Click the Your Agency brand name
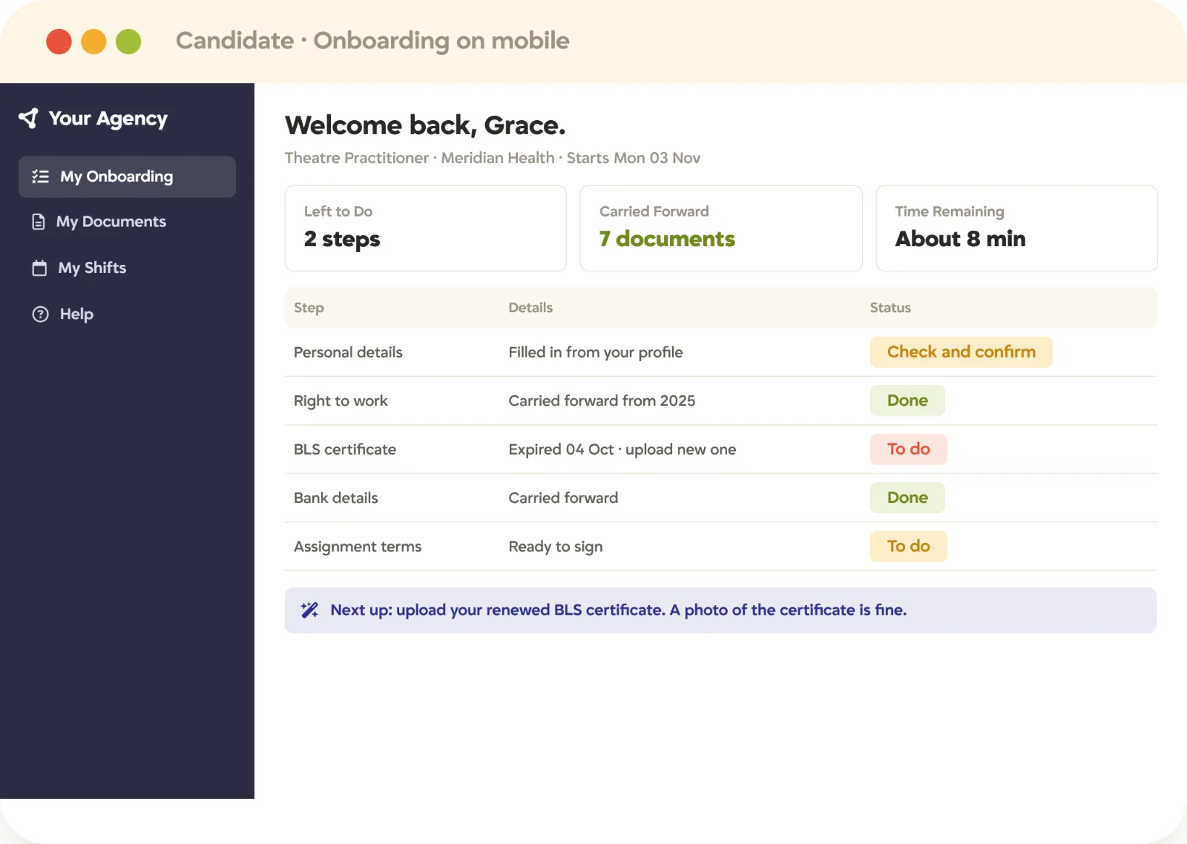Viewport: 1187px width, 844px height. [108, 119]
